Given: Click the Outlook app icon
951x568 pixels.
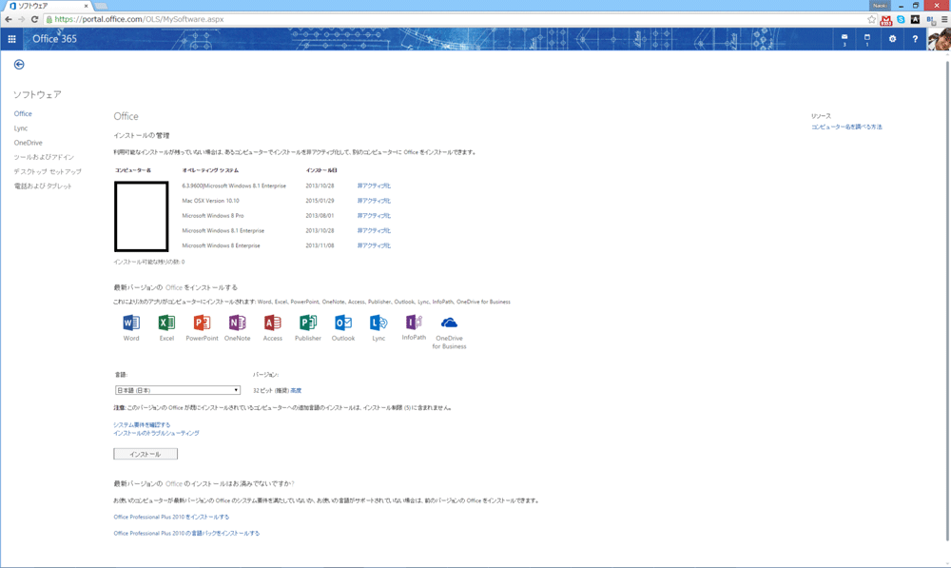Looking at the screenshot, I should point(343,323).
